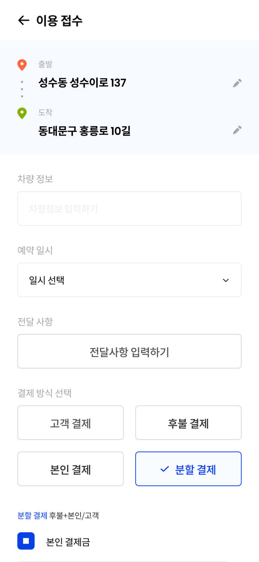
Task: Expand the 예약 일시 selection field
Action: 130,280
